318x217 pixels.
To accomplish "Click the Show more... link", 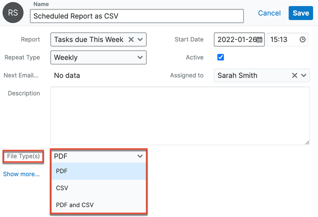I will 21,174.
